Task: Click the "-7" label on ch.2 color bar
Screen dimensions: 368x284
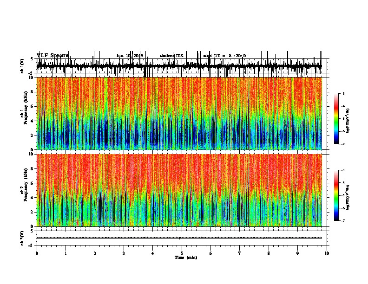Action: (x=343, y=221)
